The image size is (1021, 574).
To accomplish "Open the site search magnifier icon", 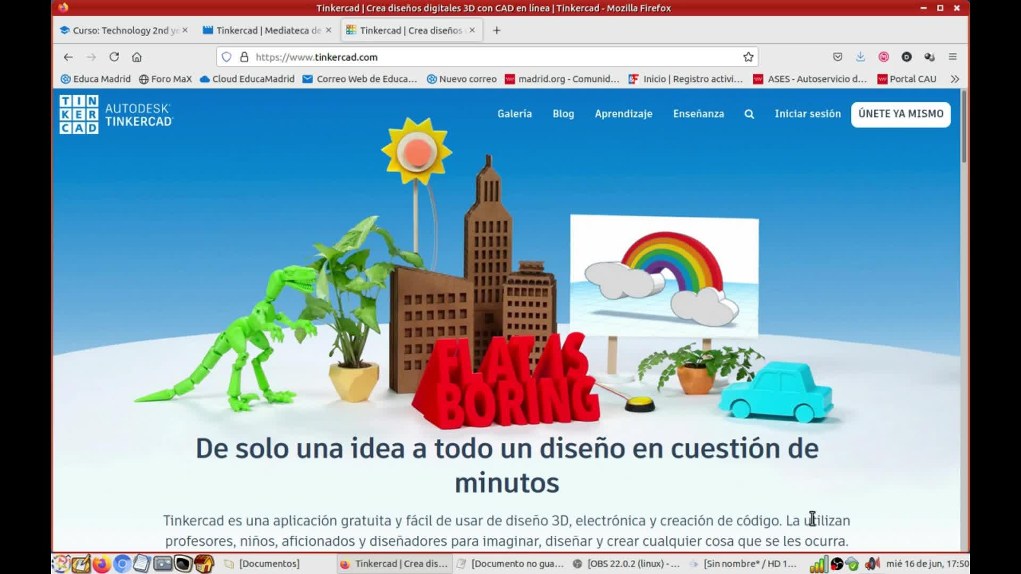I will [x=749, y=114].
